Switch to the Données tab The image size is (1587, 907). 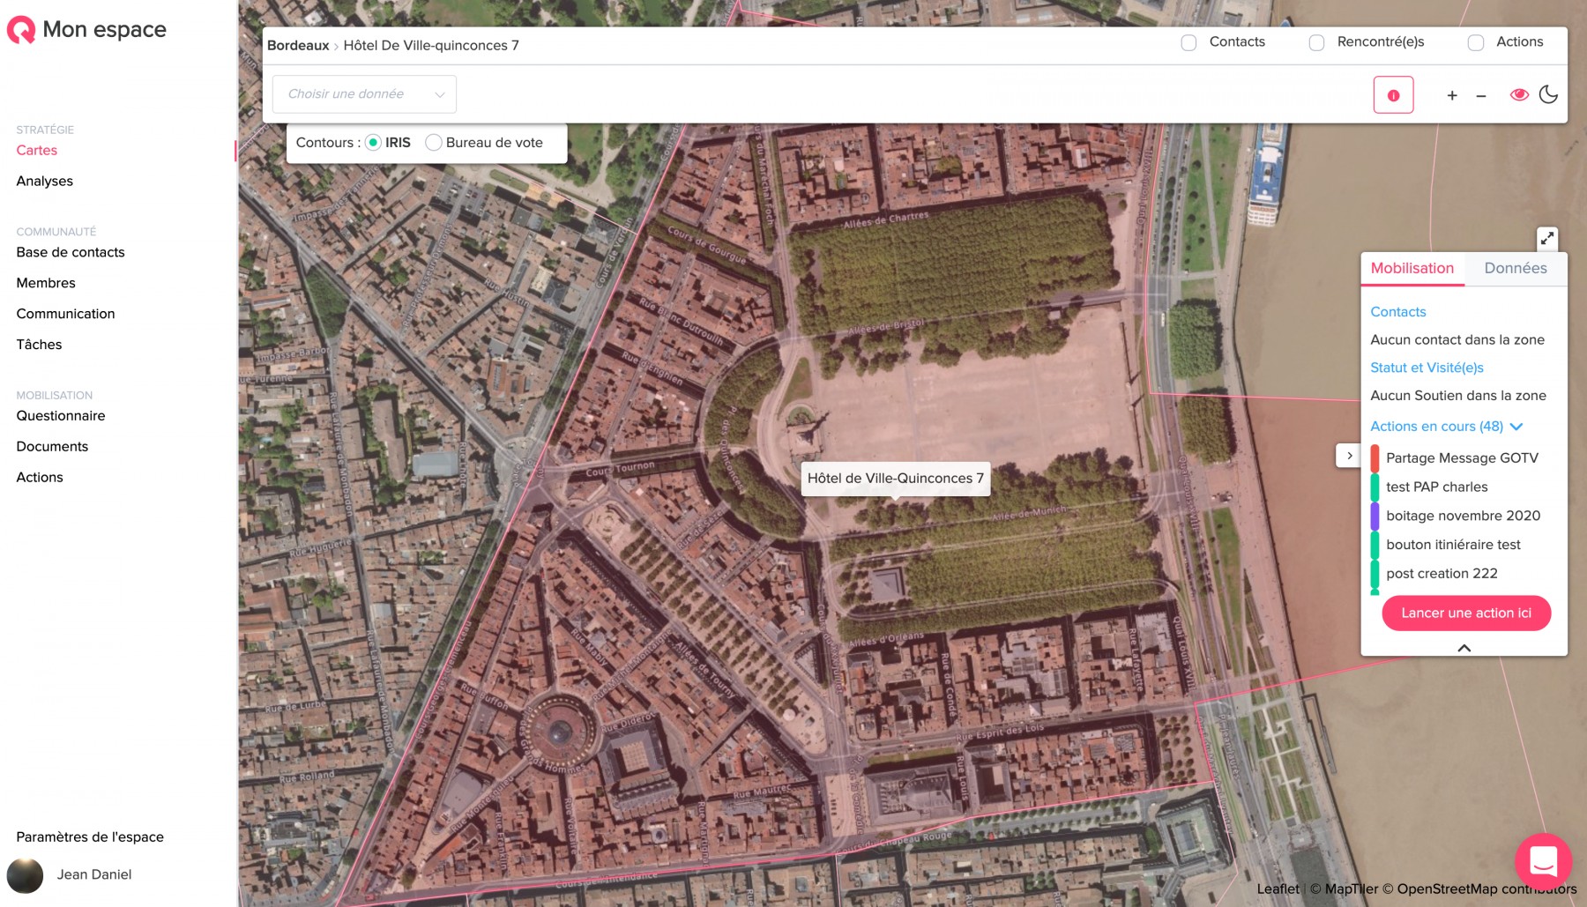pyautogui.click(x=1515, y=268)
